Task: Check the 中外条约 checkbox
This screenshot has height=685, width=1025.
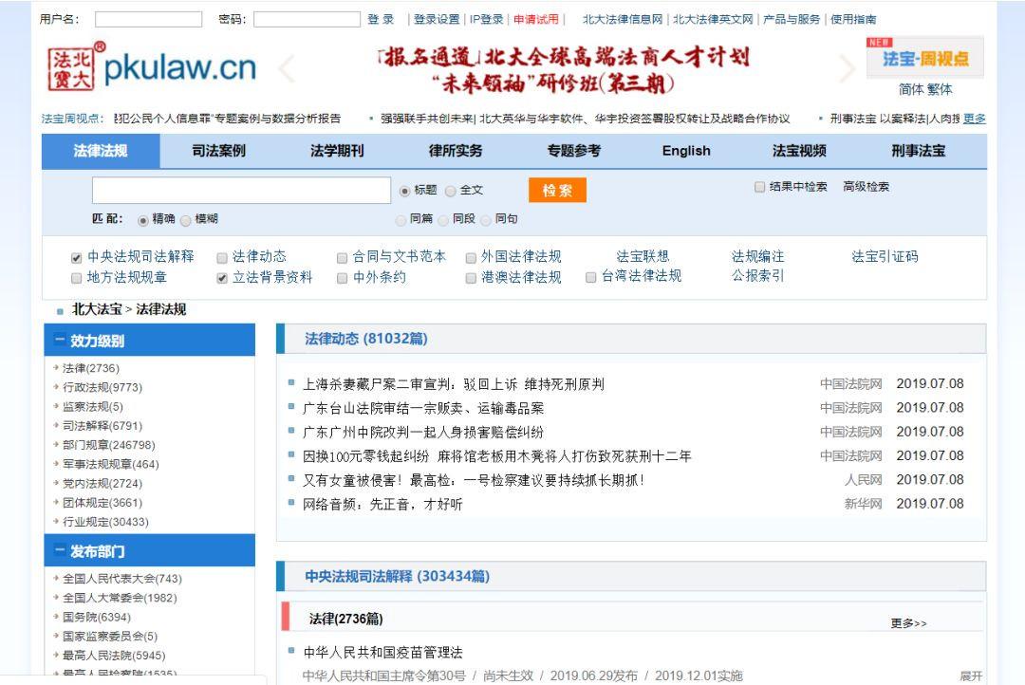Action: [342, 278]
